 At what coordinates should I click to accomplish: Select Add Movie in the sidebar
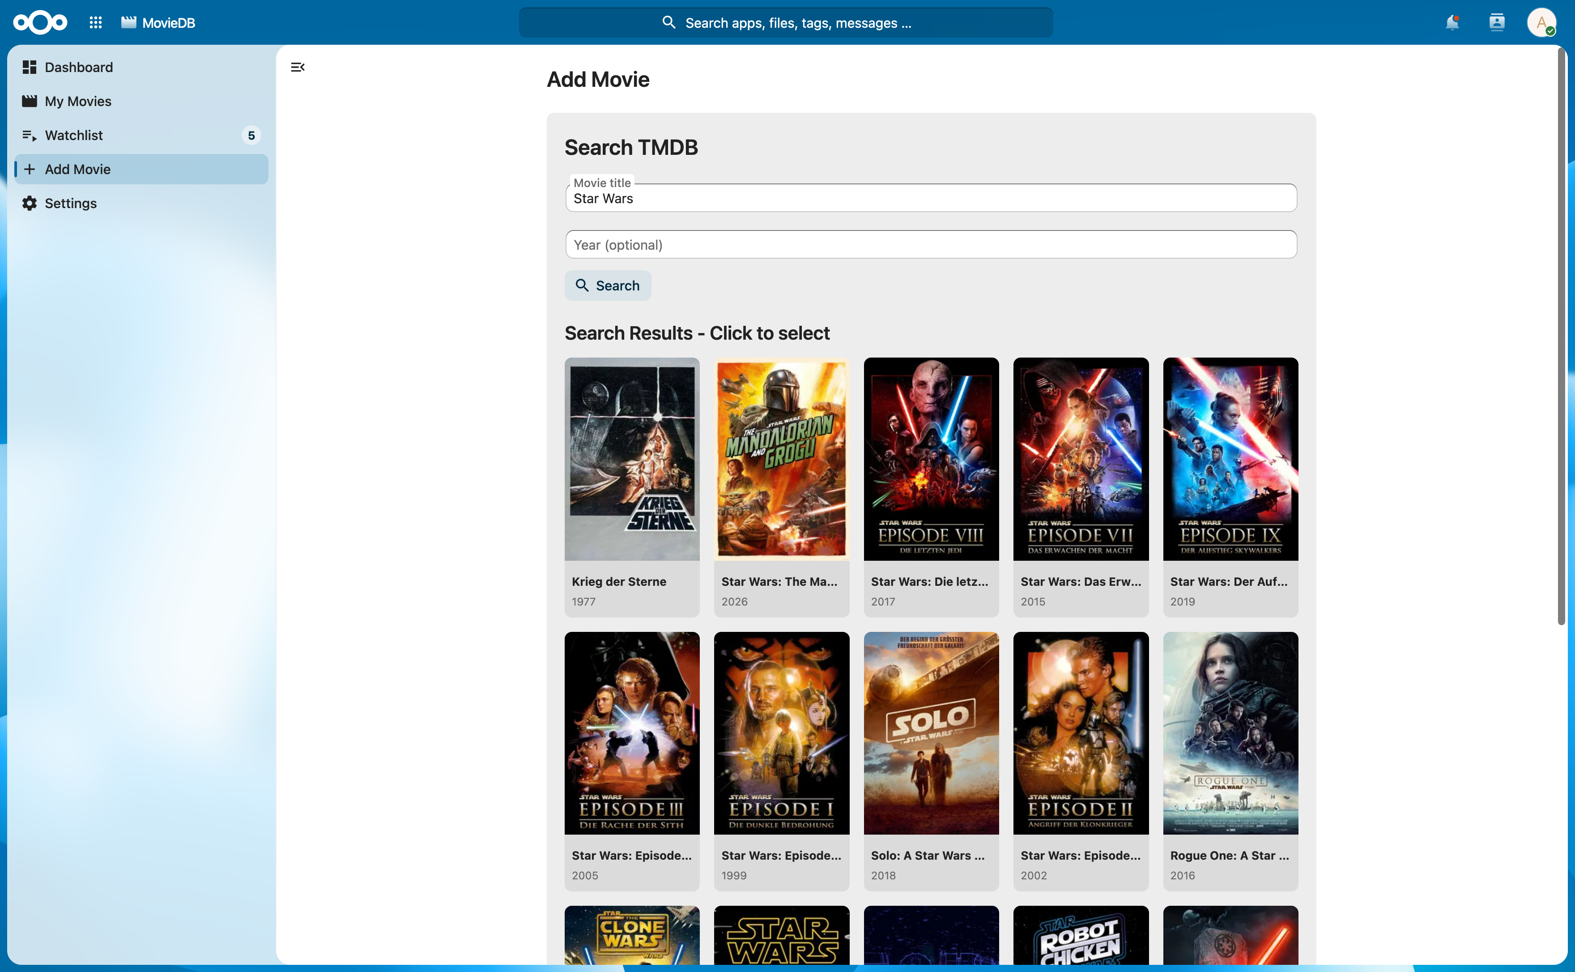141,169
